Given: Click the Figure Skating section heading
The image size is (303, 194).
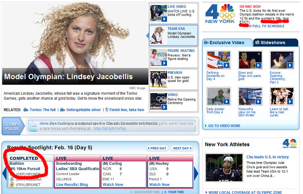Looking at the screenshot, I should click(x=181, y=51).
